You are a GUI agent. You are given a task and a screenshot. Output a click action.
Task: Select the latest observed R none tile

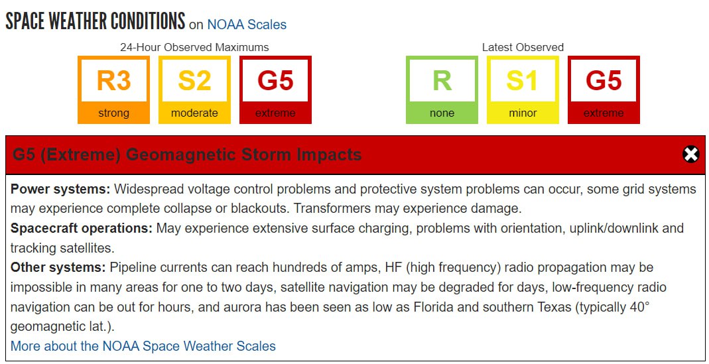click(442, 90)
